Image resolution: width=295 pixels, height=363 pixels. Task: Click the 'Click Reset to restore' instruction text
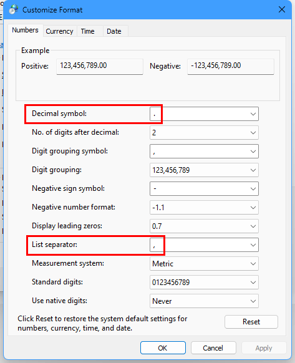(x=102, y=324)
